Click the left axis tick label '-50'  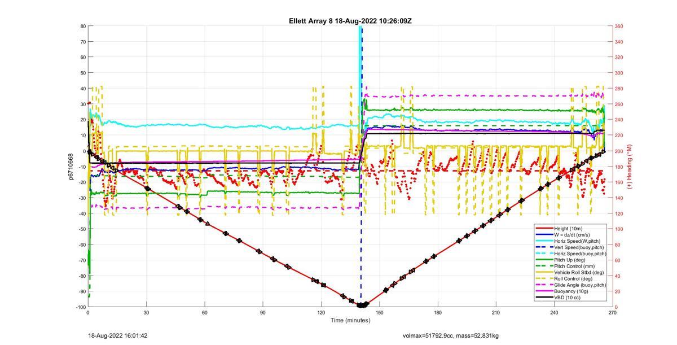tap(82, 229)
